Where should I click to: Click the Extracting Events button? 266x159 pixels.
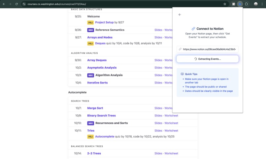point(208,59)
